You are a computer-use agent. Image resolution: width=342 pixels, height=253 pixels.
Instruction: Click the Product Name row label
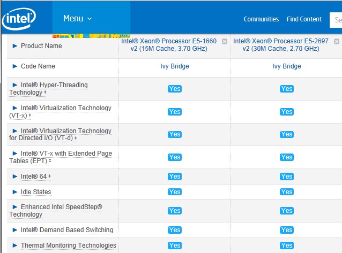[x=41, y=46]
